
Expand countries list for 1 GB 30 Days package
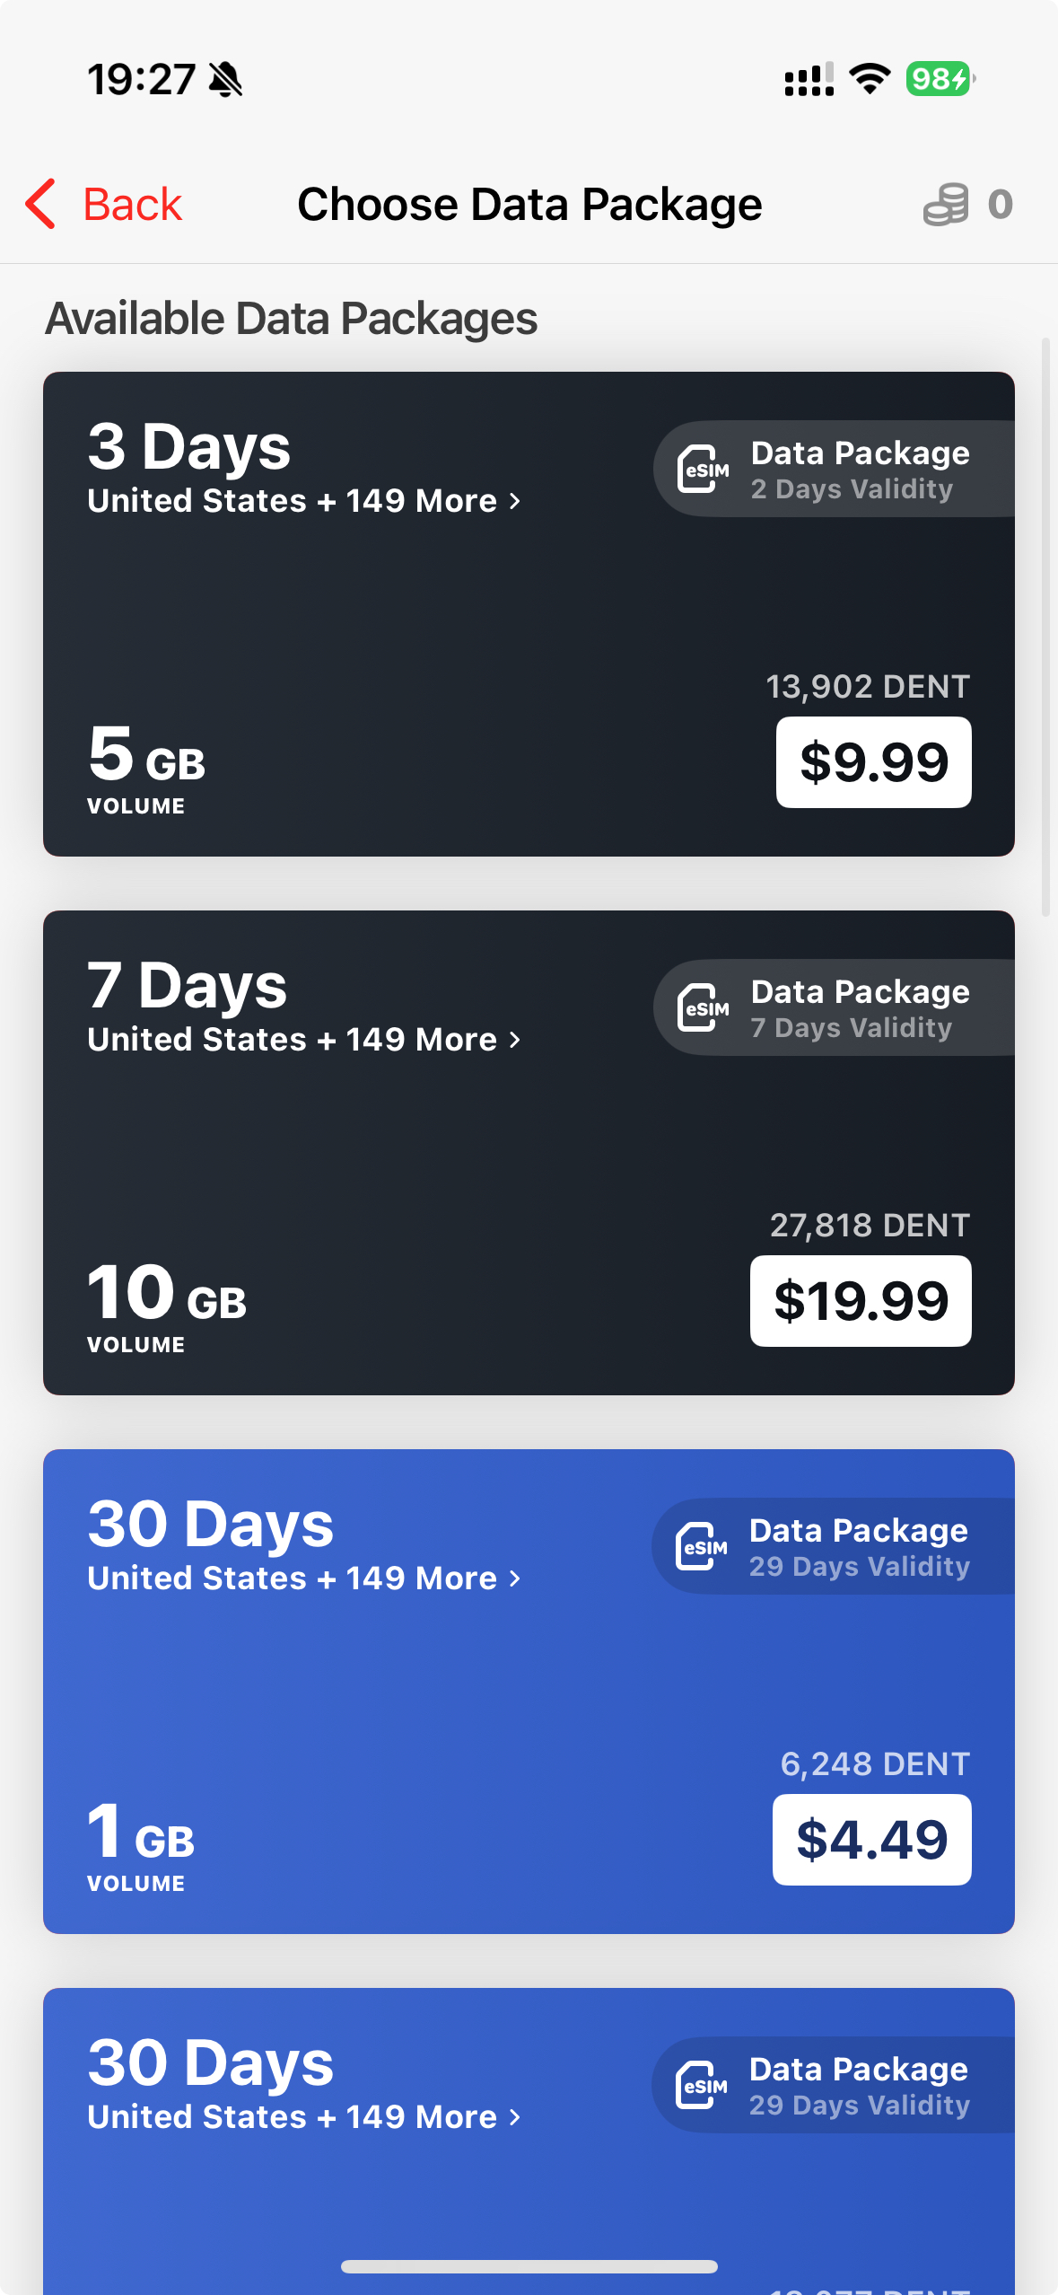tap(303, 1578)
